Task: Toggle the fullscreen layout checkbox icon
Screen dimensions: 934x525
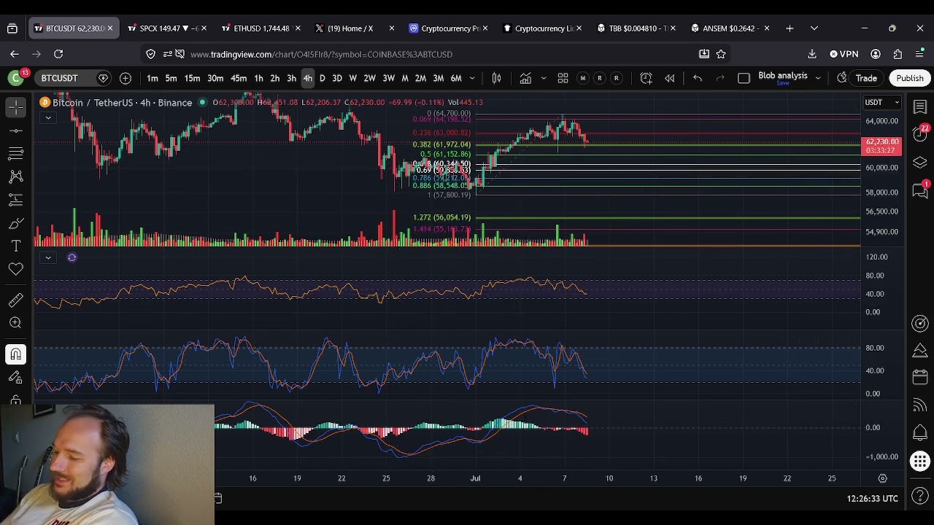Action: tap(744, 78)
